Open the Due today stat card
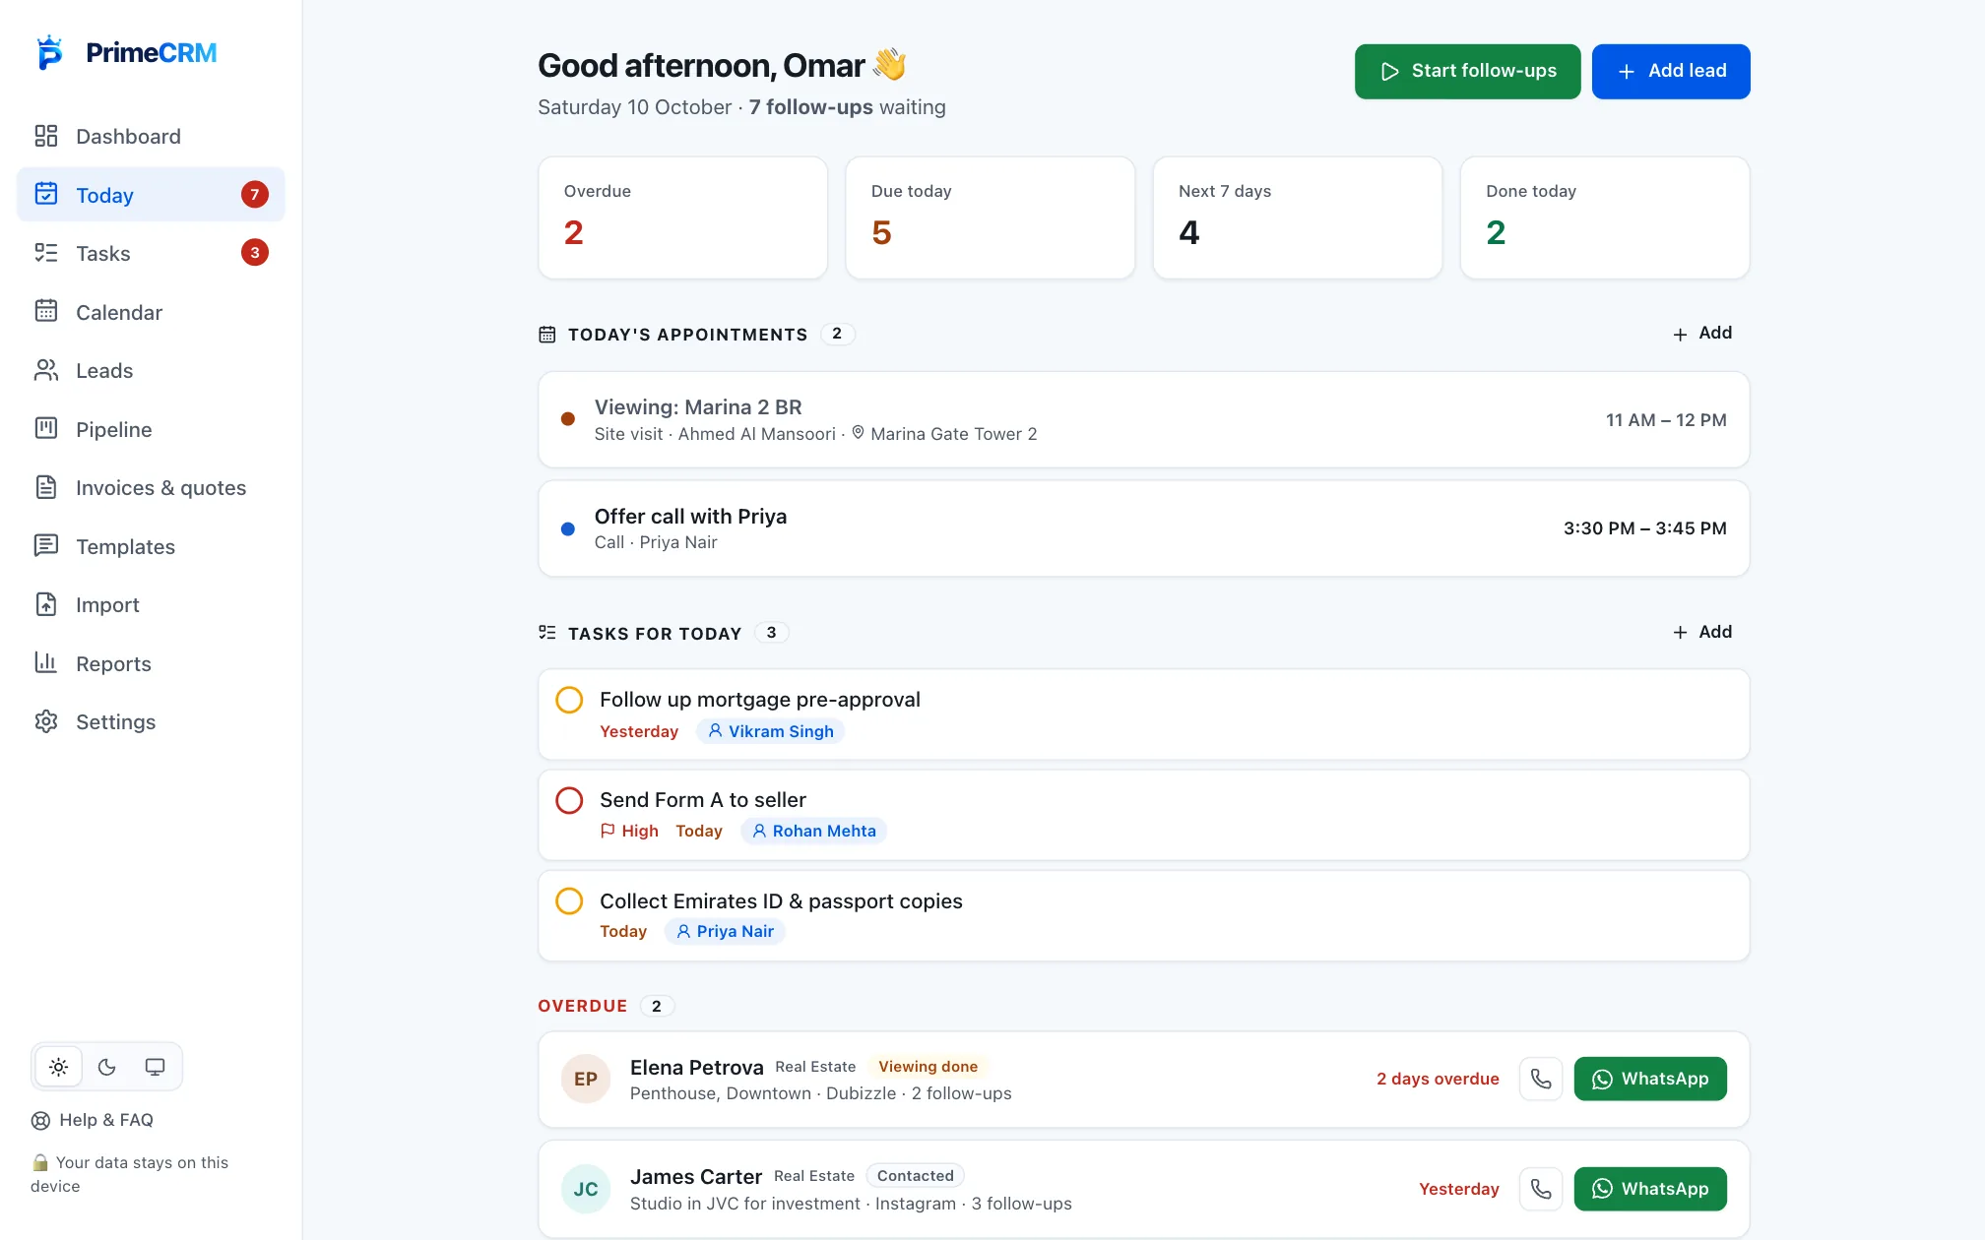 pos(990,217)
